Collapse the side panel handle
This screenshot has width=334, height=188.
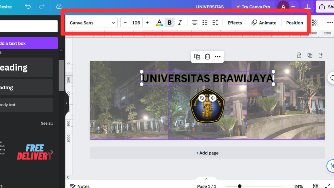pyautogui.click(x=67, y=103)
